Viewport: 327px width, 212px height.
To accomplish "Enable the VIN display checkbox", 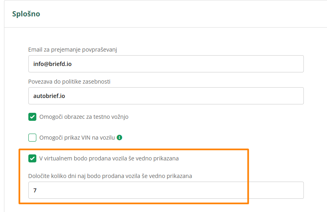I will (32, 138).
